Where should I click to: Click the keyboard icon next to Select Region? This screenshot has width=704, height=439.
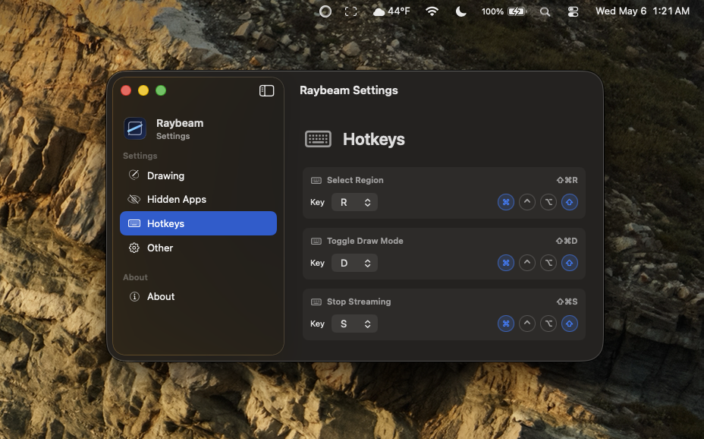click(x=316, y=180)
